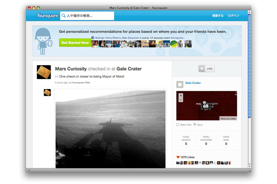Click the Facebook icon in the banner
Image resolution: width=277 pixels, height=184 pixels.
tap(93, 38)
